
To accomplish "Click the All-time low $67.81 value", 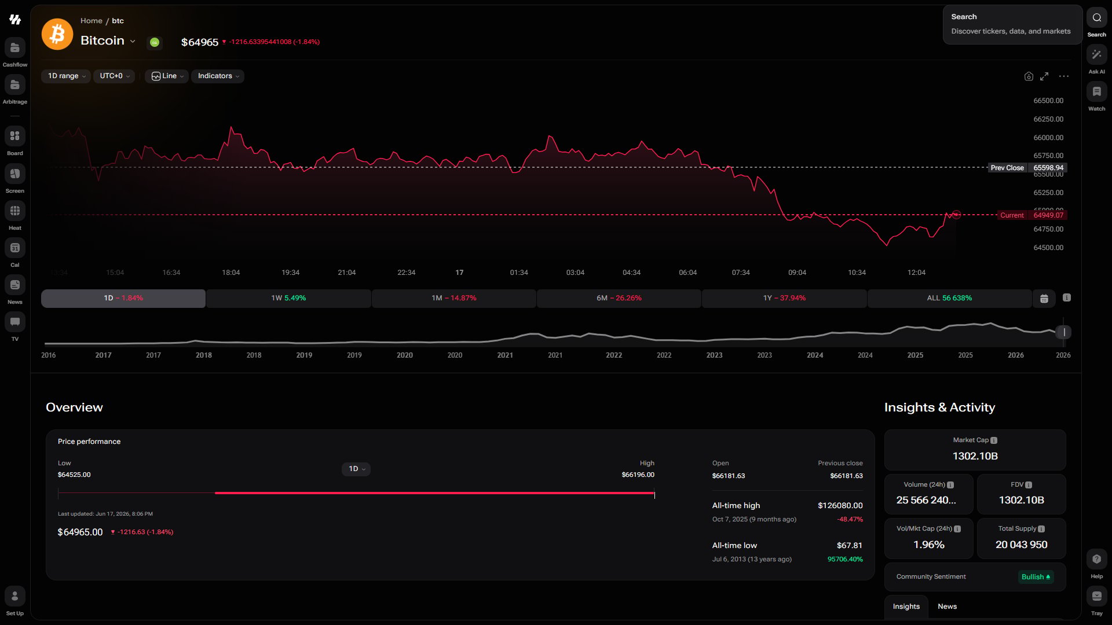I will (x=849, y=546).
